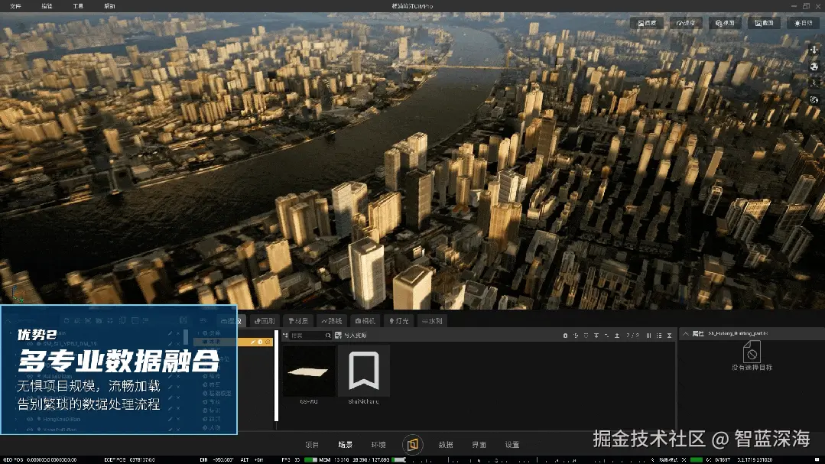Toggle the tree view icon left of the search field
This screenshot has height=464, width=825.
pos(286,335)
